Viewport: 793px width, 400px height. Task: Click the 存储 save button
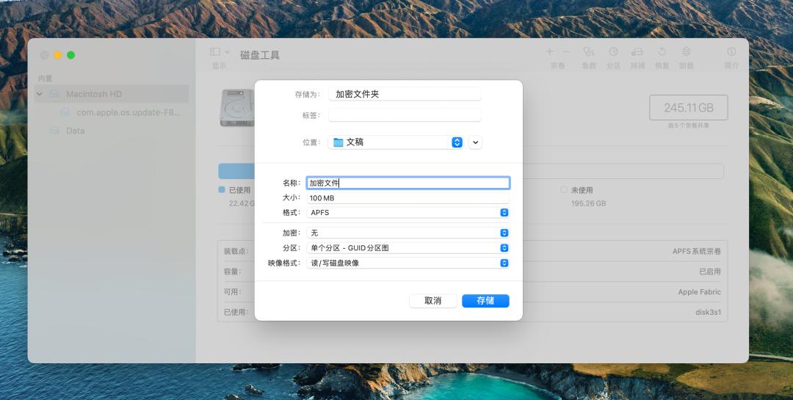point(485,301)
